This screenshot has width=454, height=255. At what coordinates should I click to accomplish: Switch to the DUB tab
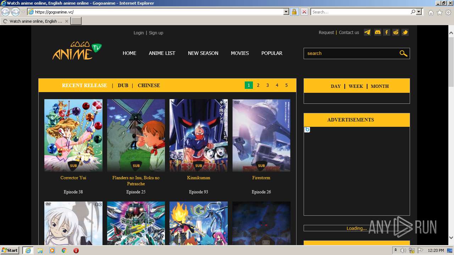click(123, 85)
